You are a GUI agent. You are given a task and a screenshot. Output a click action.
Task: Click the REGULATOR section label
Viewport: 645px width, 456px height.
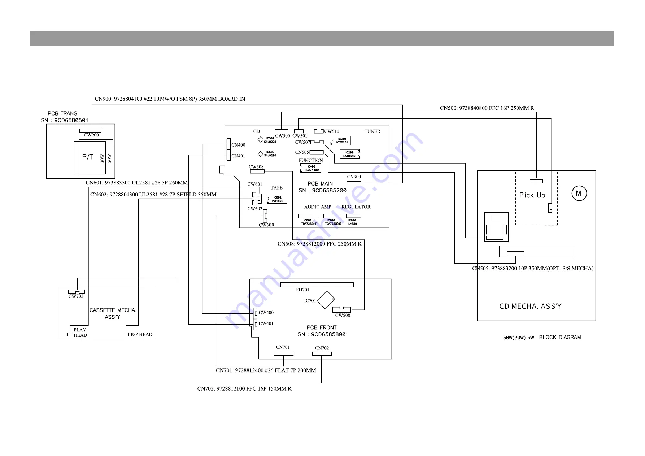(356, 207)
